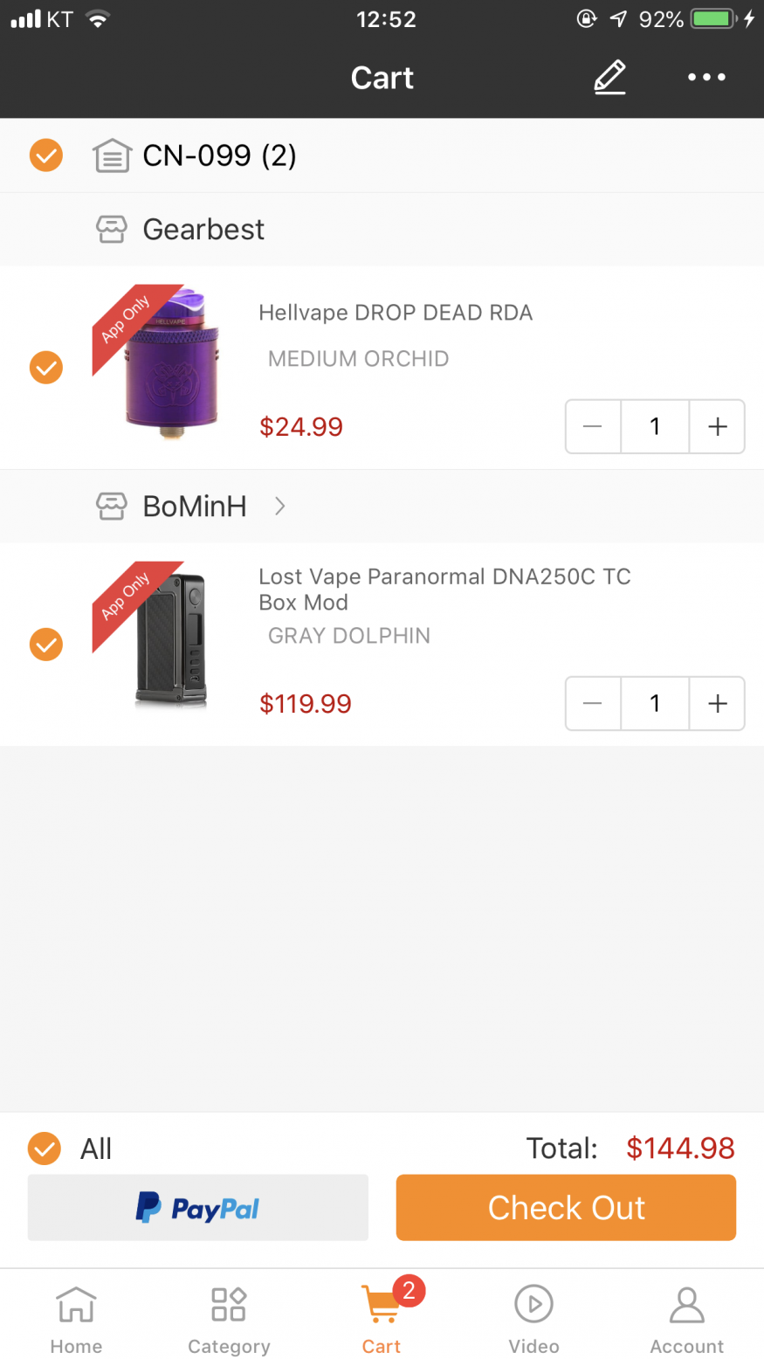Uncheck the CN-099 warehouse checkbox

[x=46, y=155]
